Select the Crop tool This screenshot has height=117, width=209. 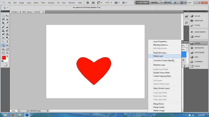pyautogui.click(x=3, y=23)
